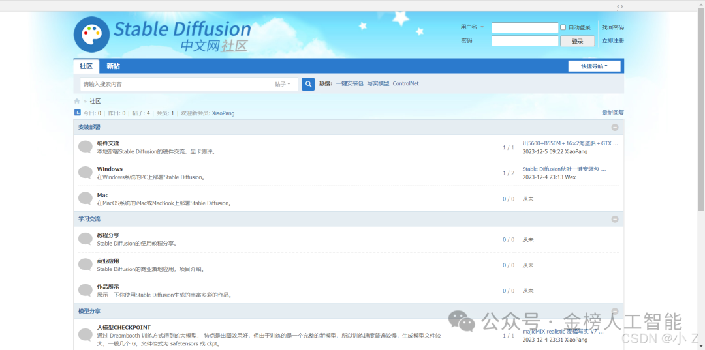The width and height of the screenshot is (705, 350).
Task: Enable the 自动登录 checkbox
Action: [x=563, y=27]
